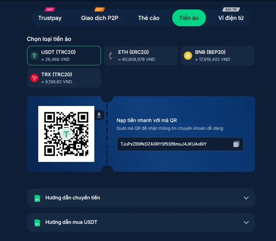Image resolution: width=276 pixels, height=241 pixels.
Task: Click the QR code image
Action: [66, 134]
